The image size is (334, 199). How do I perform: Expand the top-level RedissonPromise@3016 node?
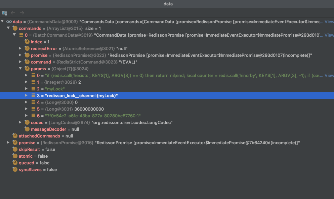point(8,143)
